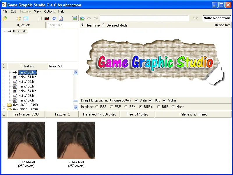
Task: Select PS2 interlace option
Action: [x=97, y=107]
